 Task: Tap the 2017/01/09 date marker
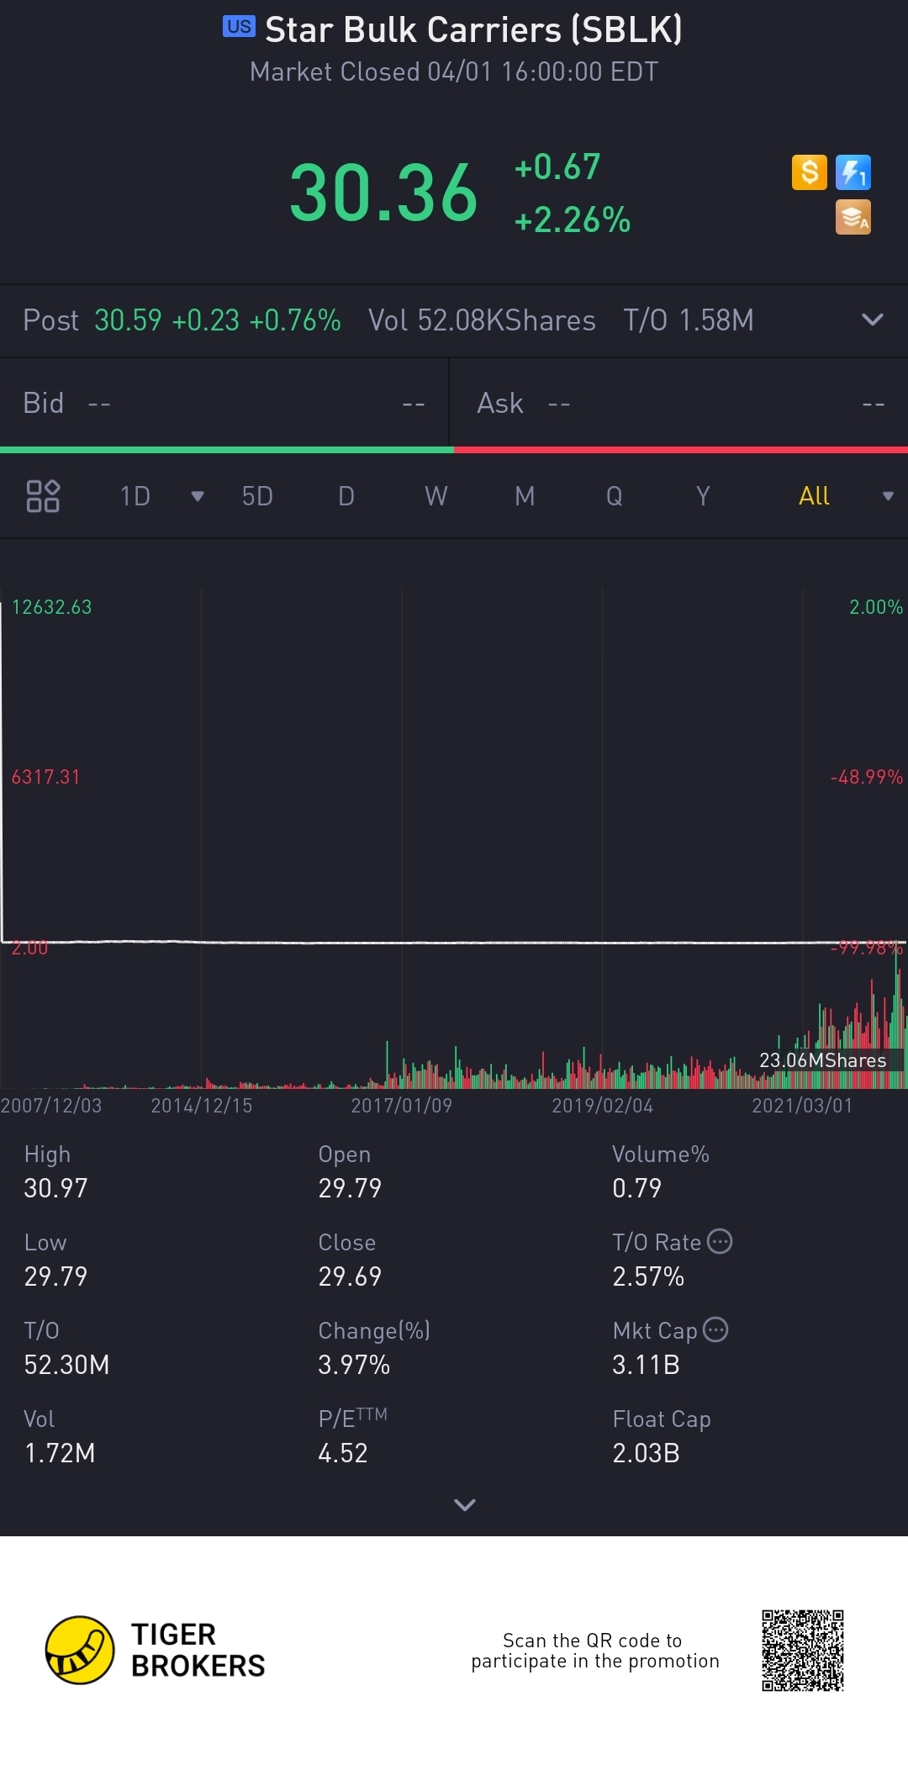402,1106
